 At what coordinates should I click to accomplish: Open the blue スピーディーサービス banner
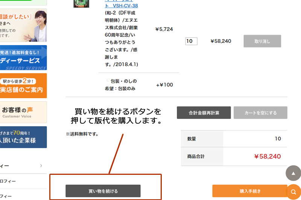(23, 57)
